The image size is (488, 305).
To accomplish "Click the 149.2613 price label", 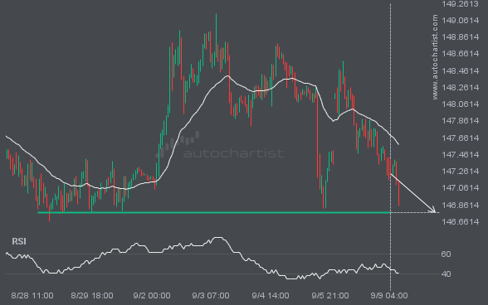I will 460,4.
